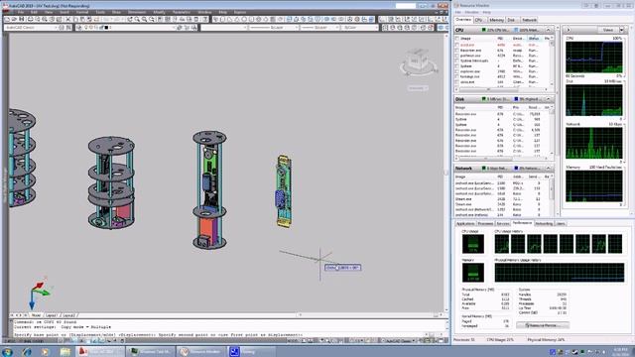Open the Draw menu in AutoCAD
Screen dimensions: 635x357
coord(116,13)
